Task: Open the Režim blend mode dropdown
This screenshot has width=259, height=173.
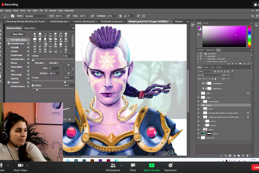Action: 35,16
